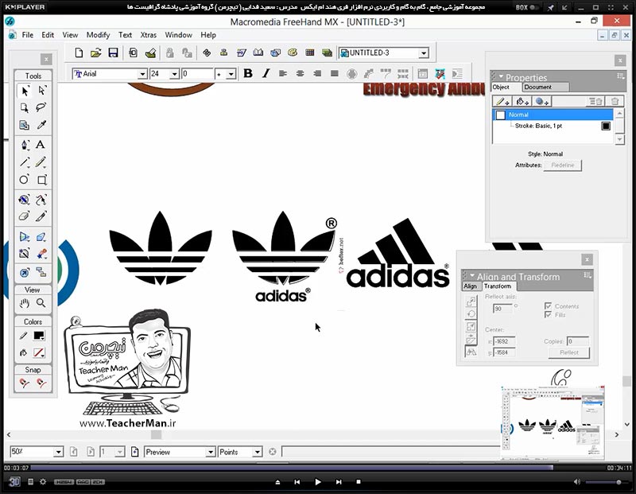Save the document with floppy icon
Viewport: 636px width, 494px height.
pos(113,53)
